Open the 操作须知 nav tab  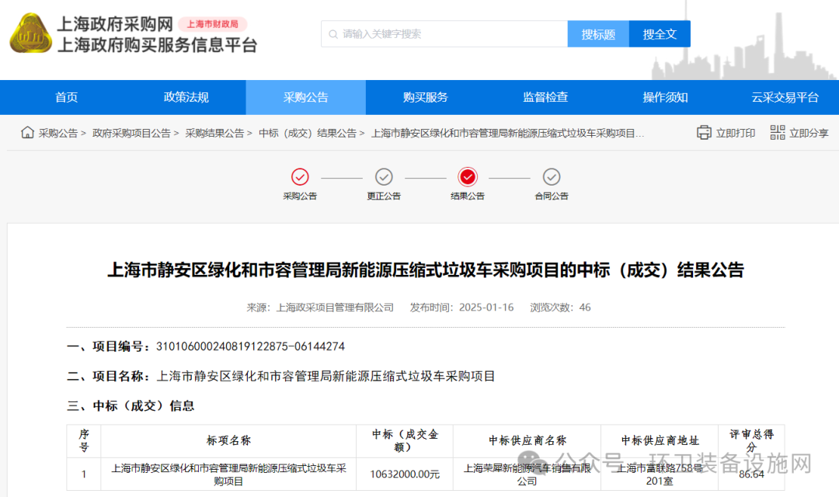coord(665,97)
